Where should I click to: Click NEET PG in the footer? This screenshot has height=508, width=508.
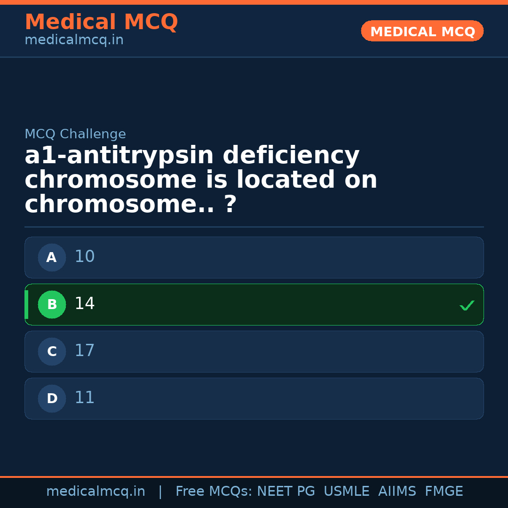click(x=286, y=492)
